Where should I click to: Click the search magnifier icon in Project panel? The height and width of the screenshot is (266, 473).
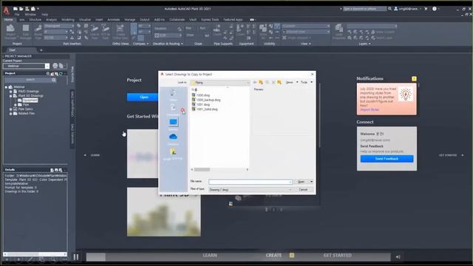[x=54, y=80]
